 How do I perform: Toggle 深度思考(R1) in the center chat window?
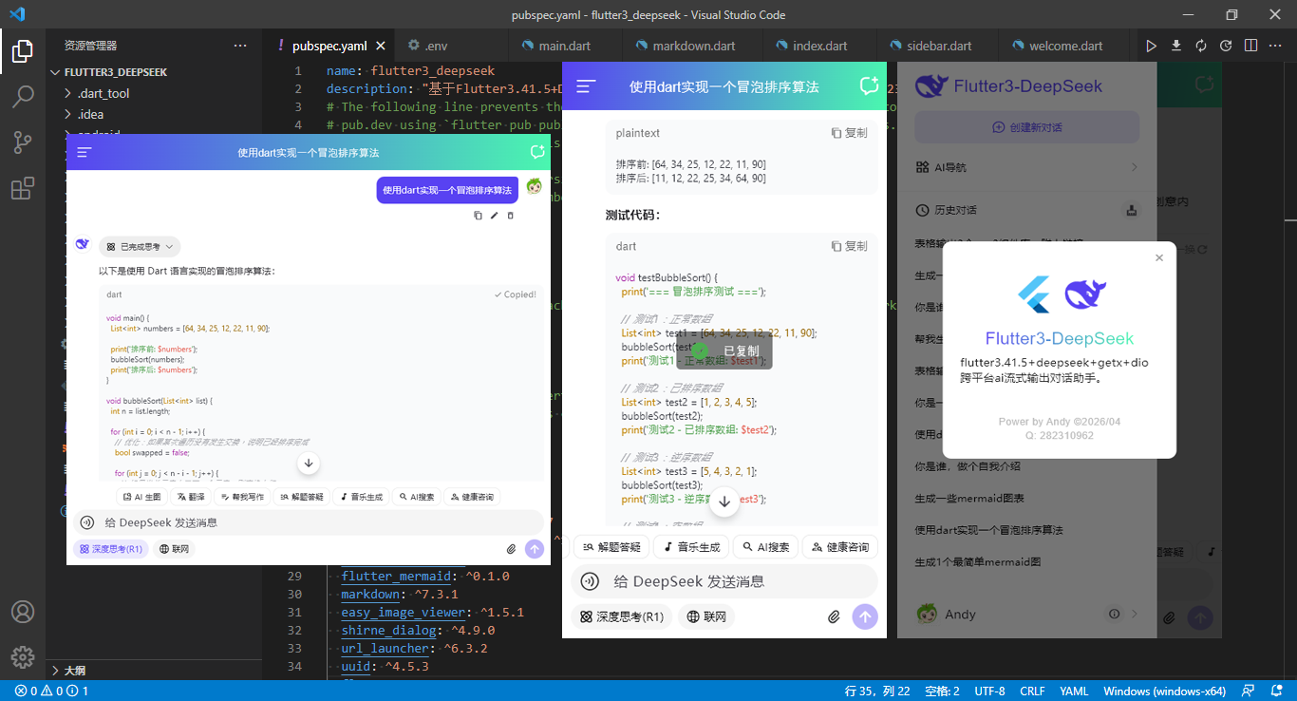[x=621, y=616]
